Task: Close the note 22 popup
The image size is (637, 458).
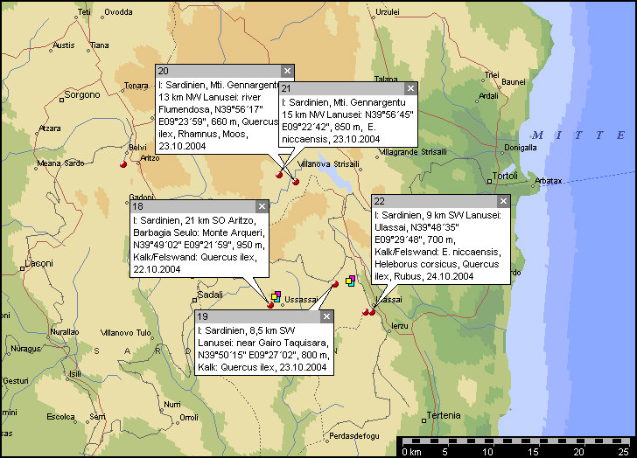Action: 502,201
